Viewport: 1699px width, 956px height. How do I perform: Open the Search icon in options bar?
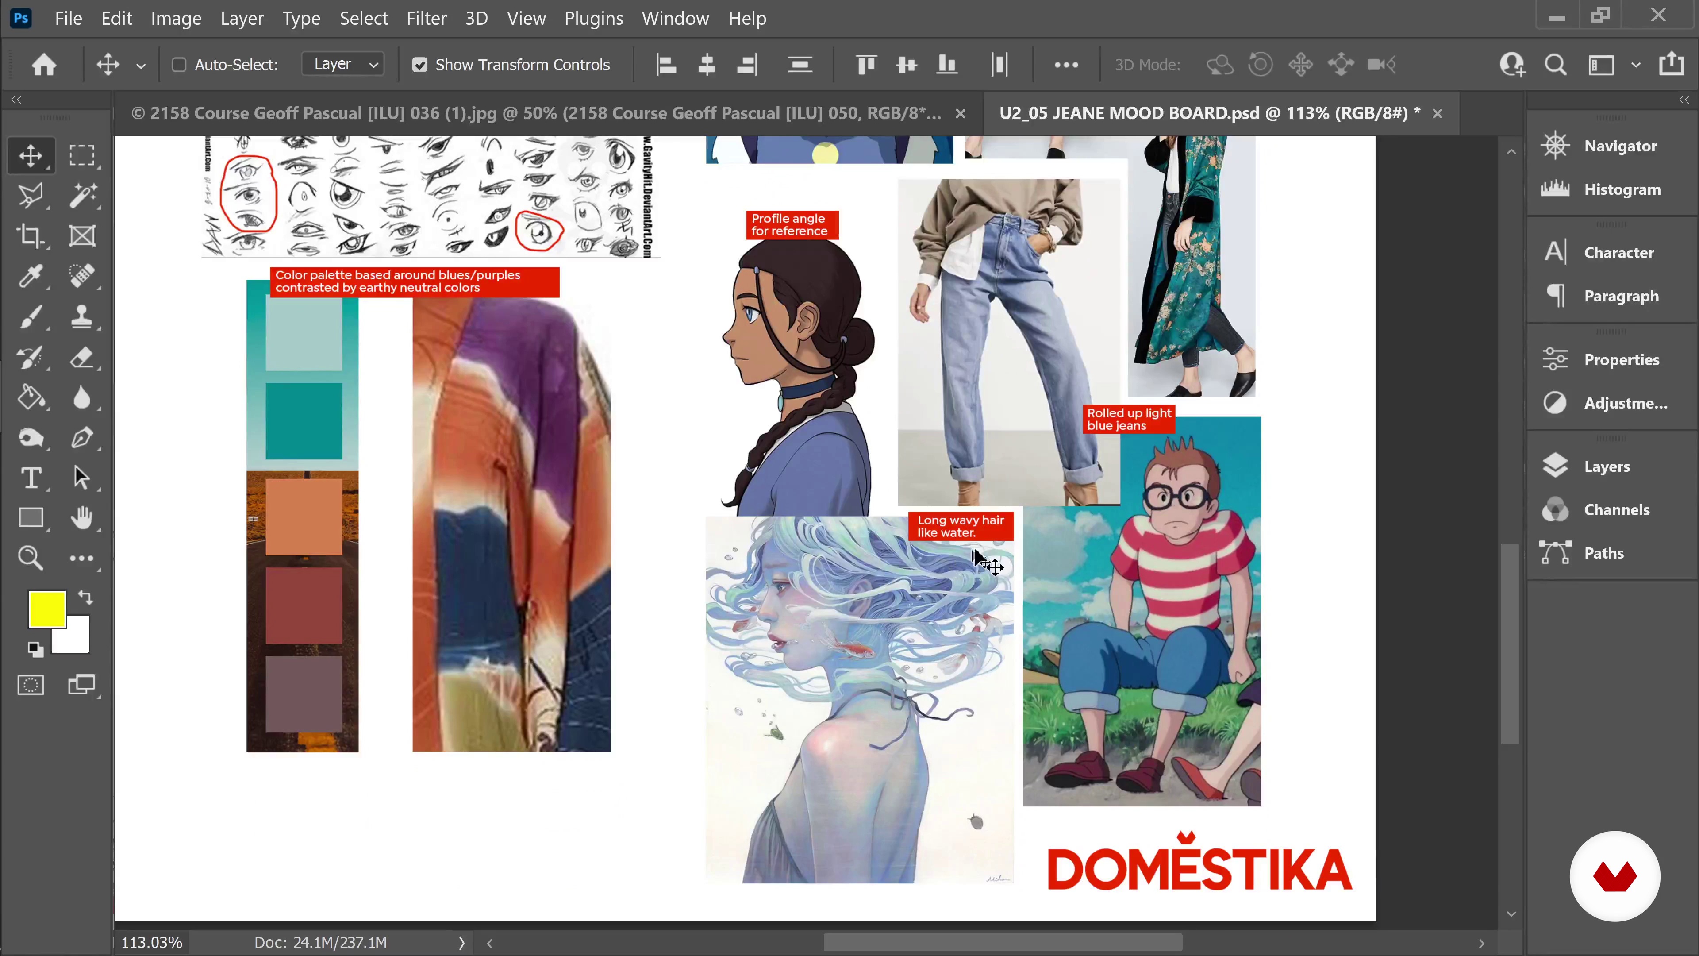[x=1555, y=65]
